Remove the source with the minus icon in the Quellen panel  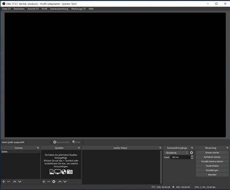click(49, 181)
